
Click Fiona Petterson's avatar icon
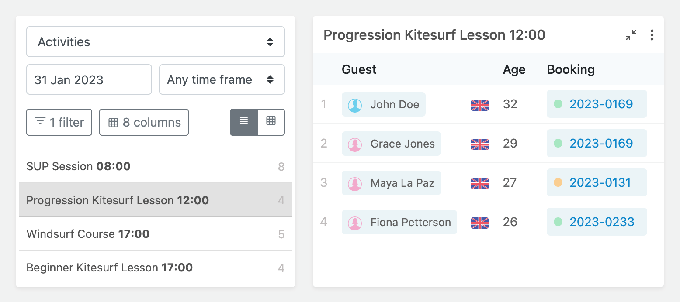point(355,223)
